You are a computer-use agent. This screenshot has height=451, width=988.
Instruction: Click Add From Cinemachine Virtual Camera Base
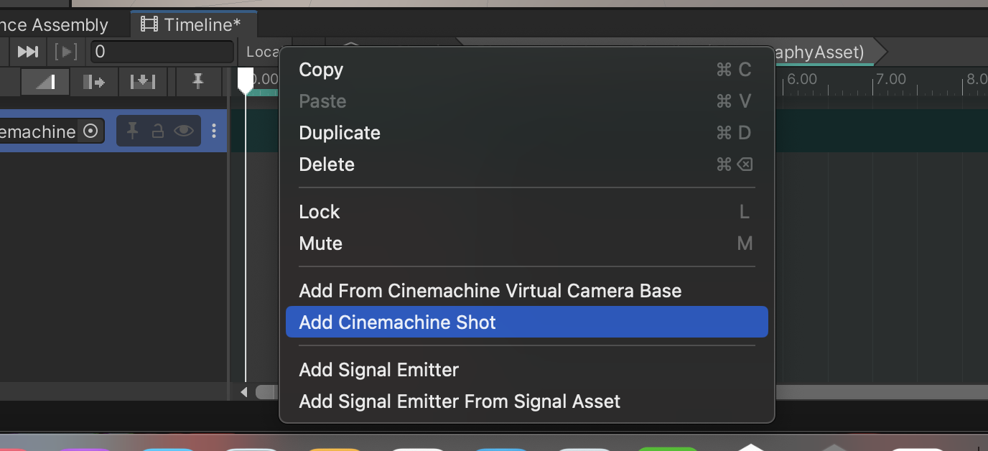(490, 291)
